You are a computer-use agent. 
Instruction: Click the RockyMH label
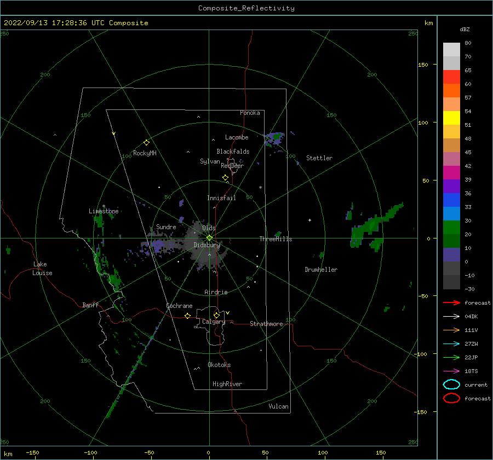[145, 153]
